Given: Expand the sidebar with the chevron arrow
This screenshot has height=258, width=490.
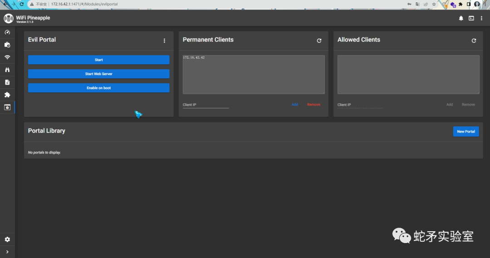Looking at the screenshot, I should (x=7, y=252).
